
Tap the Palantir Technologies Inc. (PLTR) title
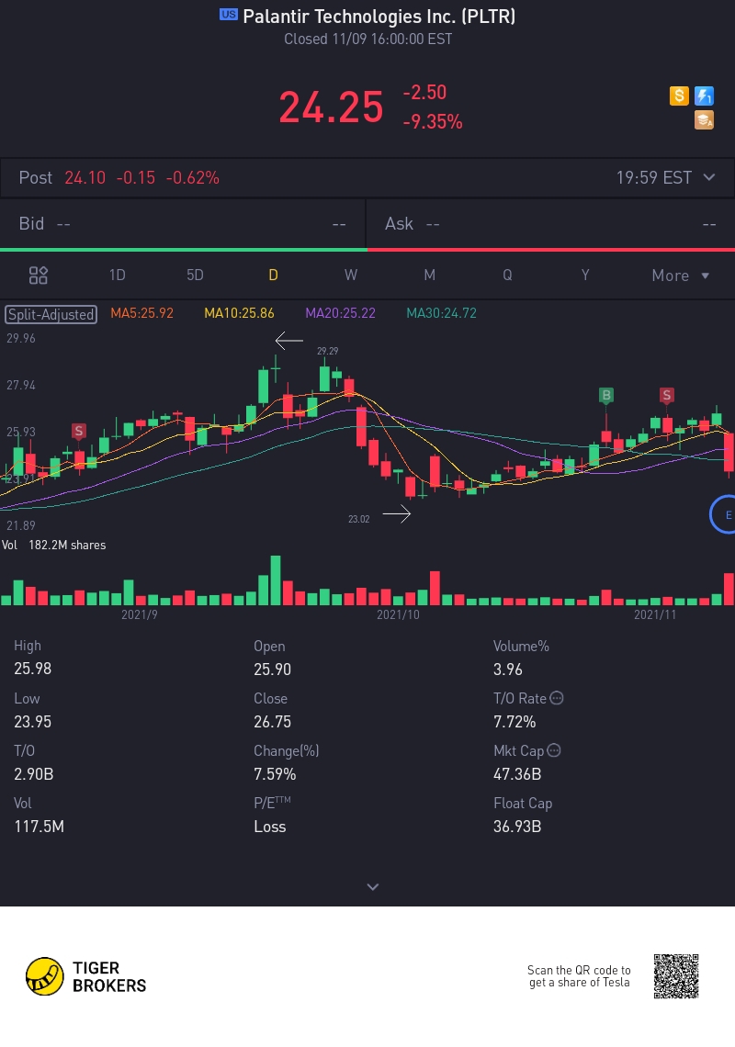tap(379, 16)
